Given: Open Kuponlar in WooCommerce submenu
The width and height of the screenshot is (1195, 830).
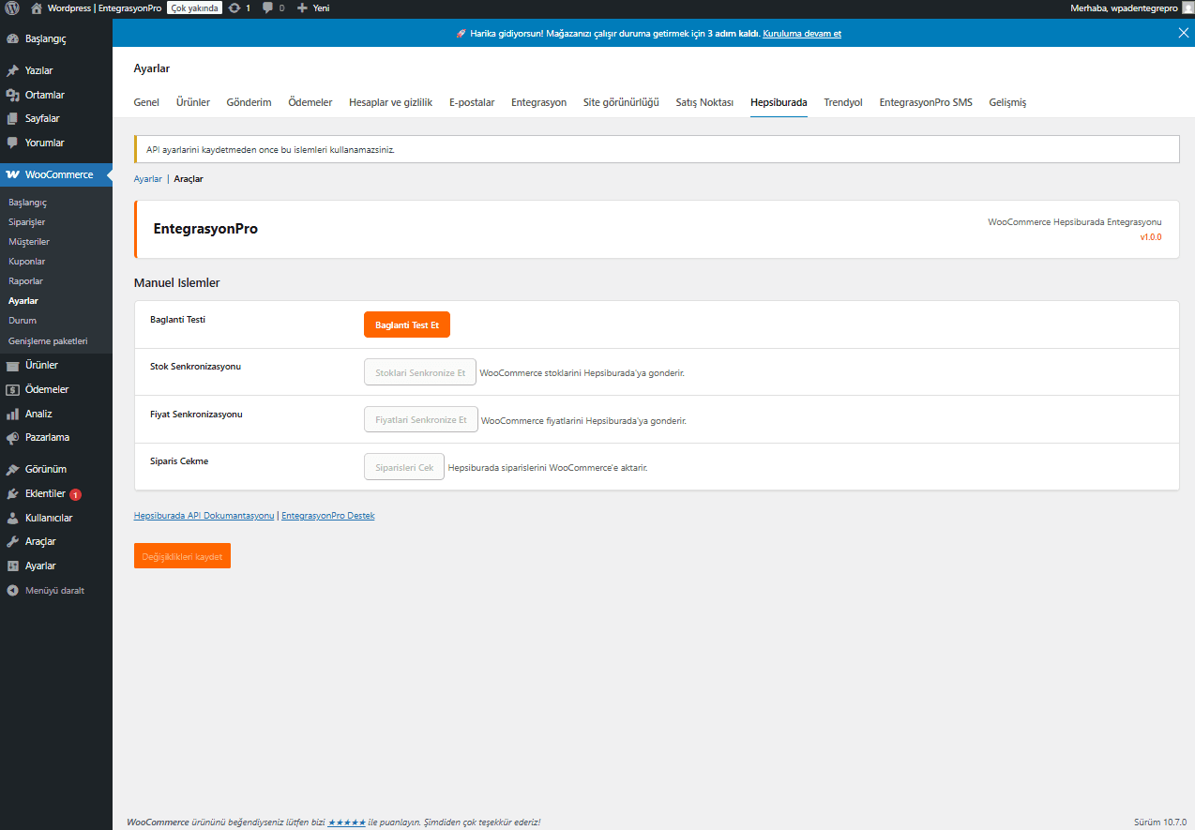Looking at the screenshot, I should click(x=26, y=262).
